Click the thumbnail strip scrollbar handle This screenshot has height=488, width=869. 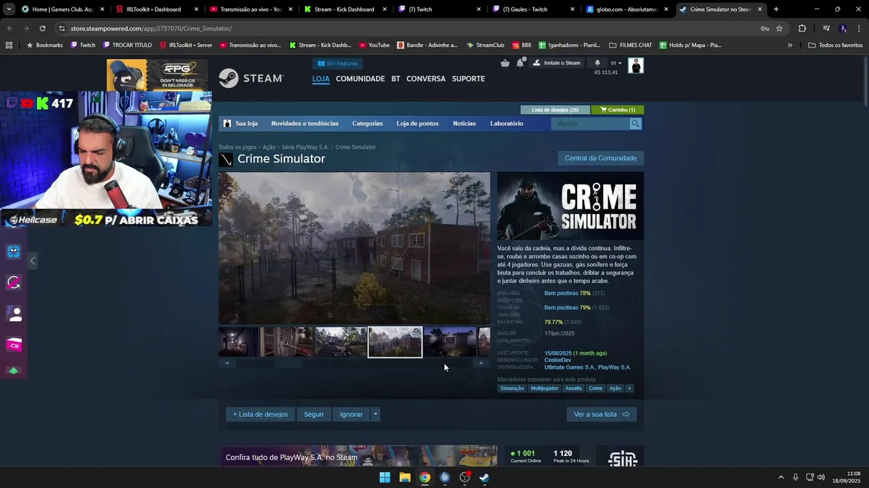click(289, 363)
